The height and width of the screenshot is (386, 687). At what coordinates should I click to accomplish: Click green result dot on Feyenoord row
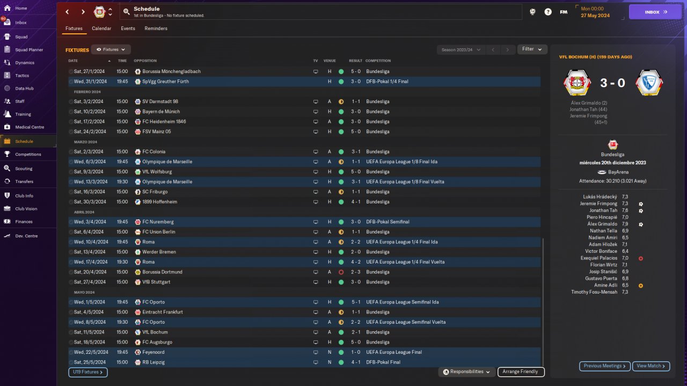pyautogui.click(x=341, y=352)
